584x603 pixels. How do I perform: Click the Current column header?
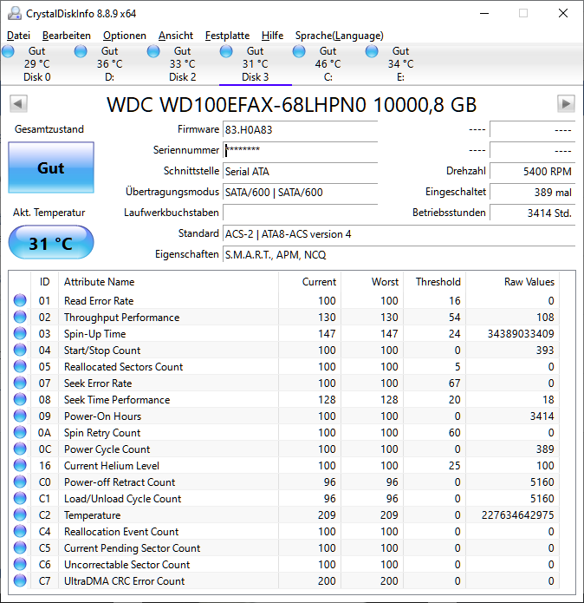309,282
